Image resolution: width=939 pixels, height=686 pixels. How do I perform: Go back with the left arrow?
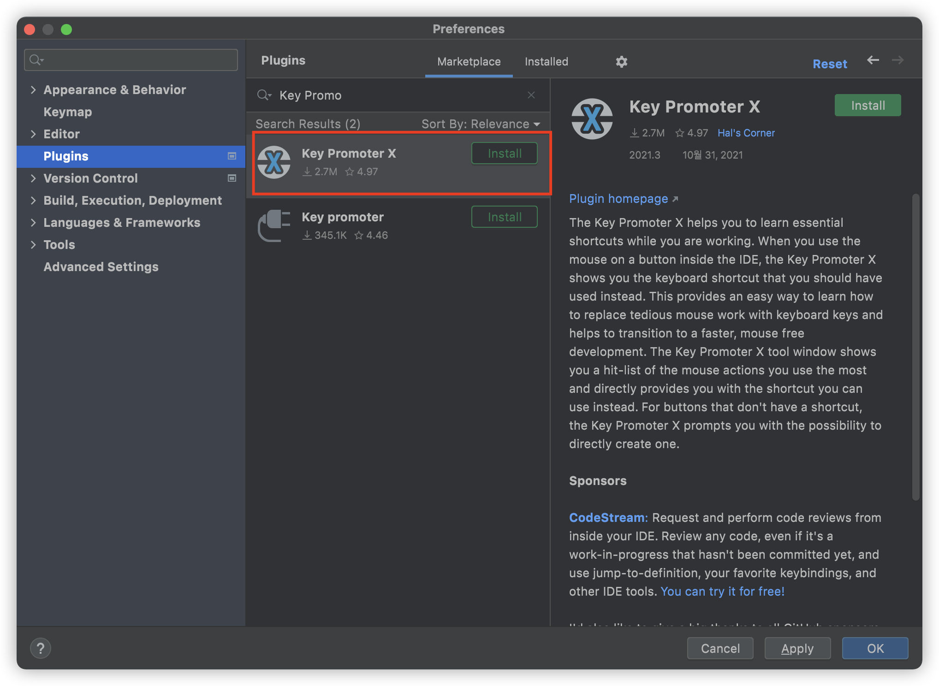click(x=873, y=60)
